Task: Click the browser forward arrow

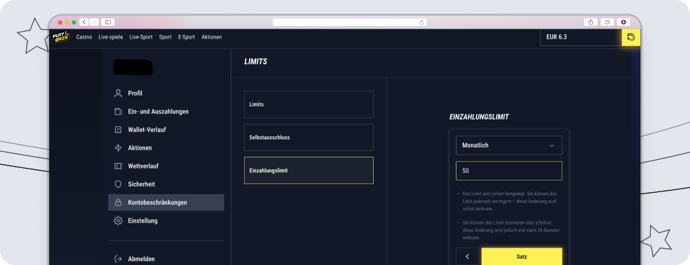Action: (94, 22)
